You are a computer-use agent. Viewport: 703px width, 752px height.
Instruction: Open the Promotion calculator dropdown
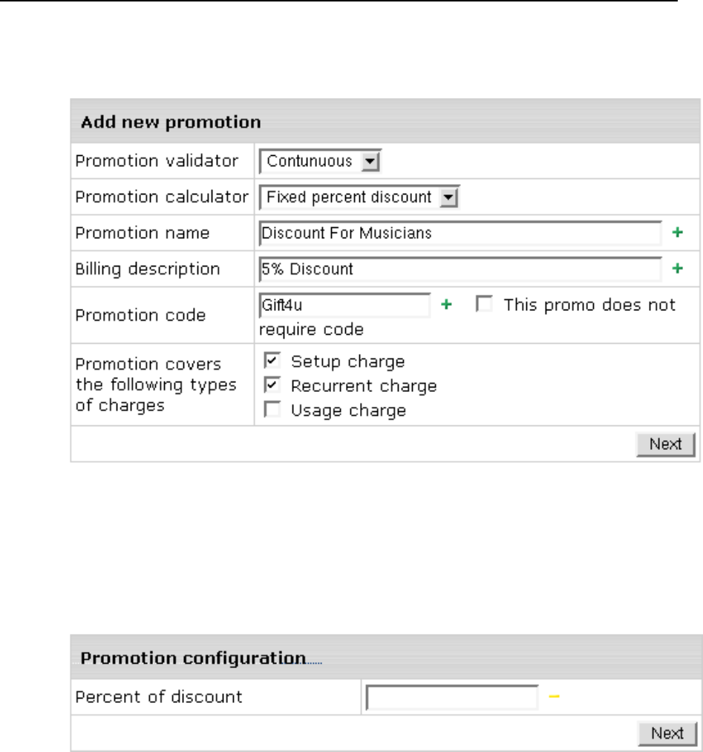[x=447, y=197]
